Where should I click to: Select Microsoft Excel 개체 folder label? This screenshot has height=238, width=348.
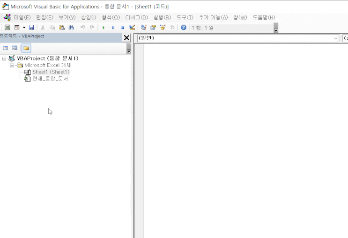click(x=47, y=65)
